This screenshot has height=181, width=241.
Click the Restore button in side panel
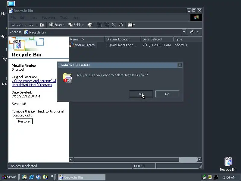(24, 121)
